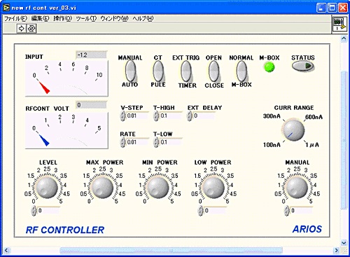The image size is (350, 257).
Task: Click the CURR RANGE rotary selector knob
Action: pyautogui.click(x=293, y=131)
